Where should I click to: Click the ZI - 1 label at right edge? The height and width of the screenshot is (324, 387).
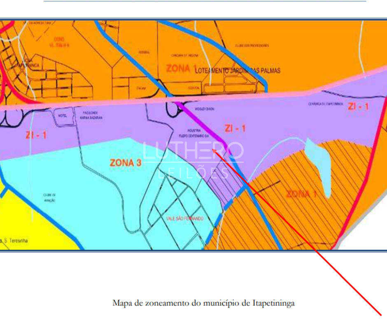358,107
